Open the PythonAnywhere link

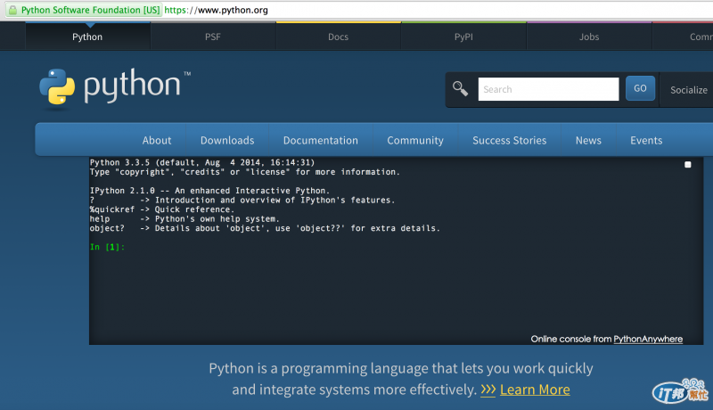point(648,339)
